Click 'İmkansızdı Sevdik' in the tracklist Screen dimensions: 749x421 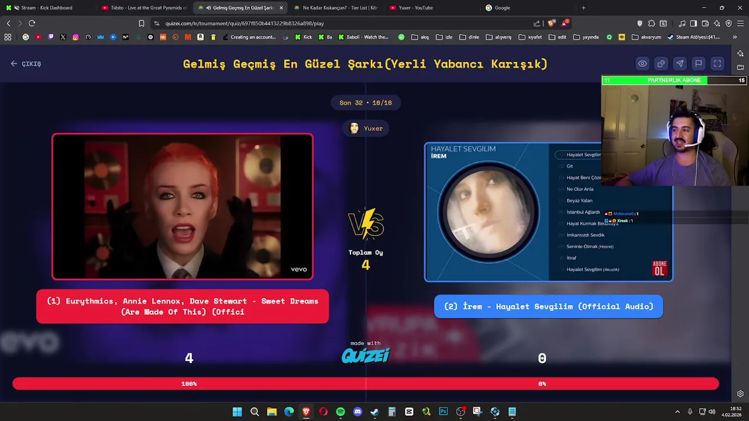tap(585, 235)
